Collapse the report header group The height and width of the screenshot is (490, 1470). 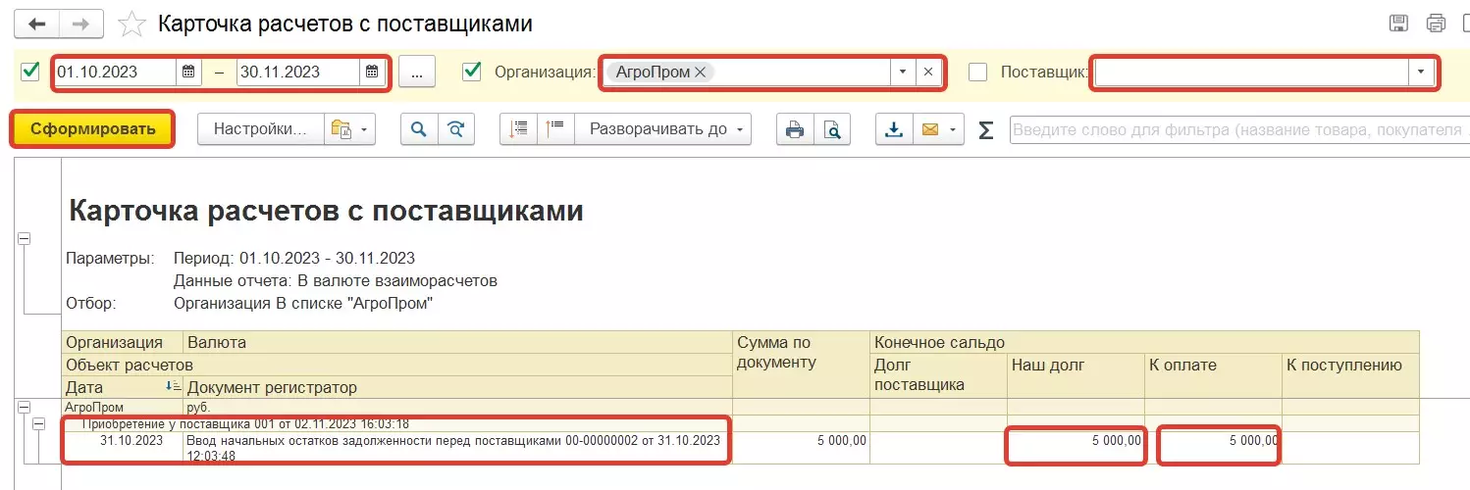point(25,238)
